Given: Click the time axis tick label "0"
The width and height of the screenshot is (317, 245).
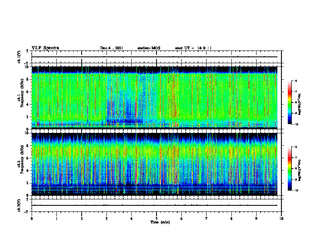Looking at the screenshot, I should click(32, 219).
